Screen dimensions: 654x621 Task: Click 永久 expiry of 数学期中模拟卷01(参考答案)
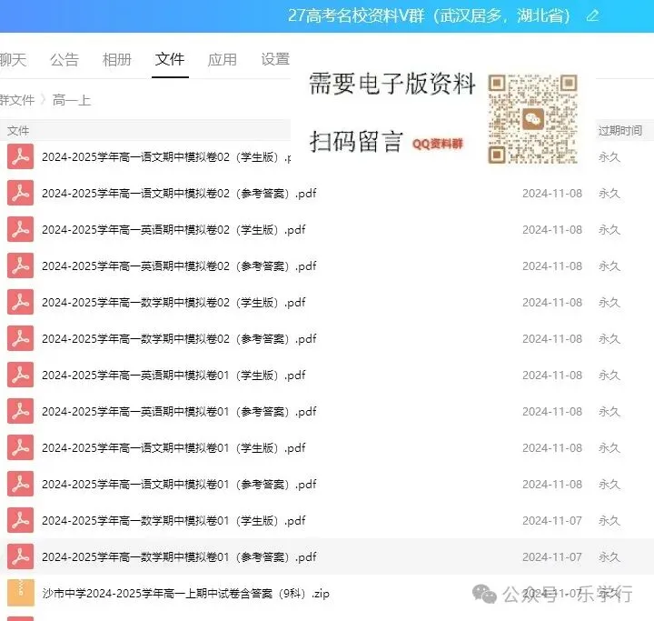pos(609,556)
